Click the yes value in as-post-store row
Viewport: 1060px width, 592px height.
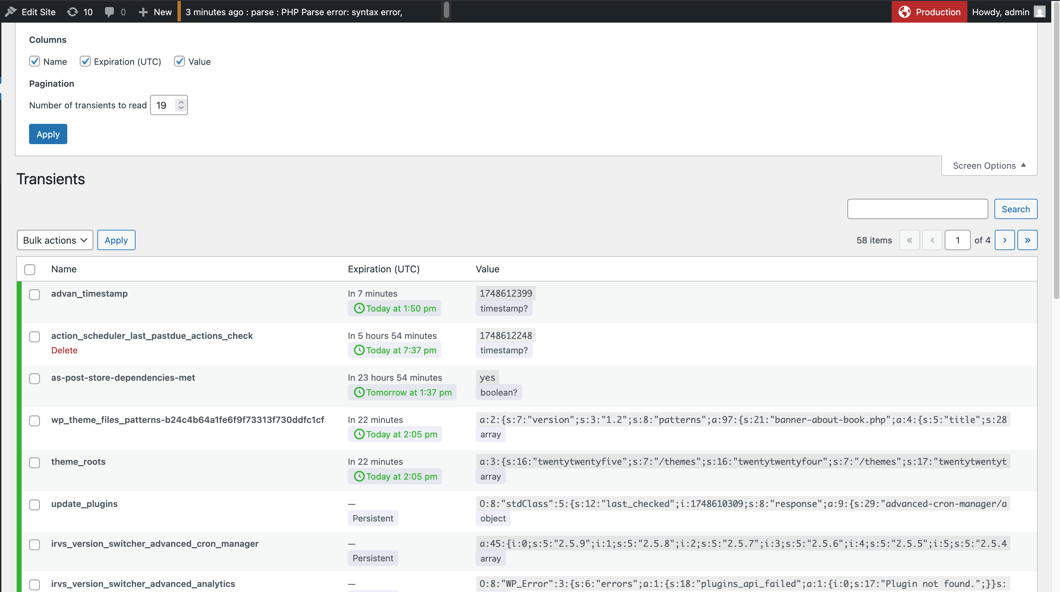click(x=487, y=378)
